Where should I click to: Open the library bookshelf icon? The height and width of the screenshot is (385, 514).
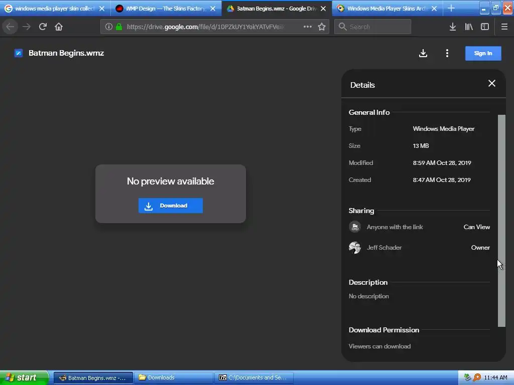coord(469,27)
